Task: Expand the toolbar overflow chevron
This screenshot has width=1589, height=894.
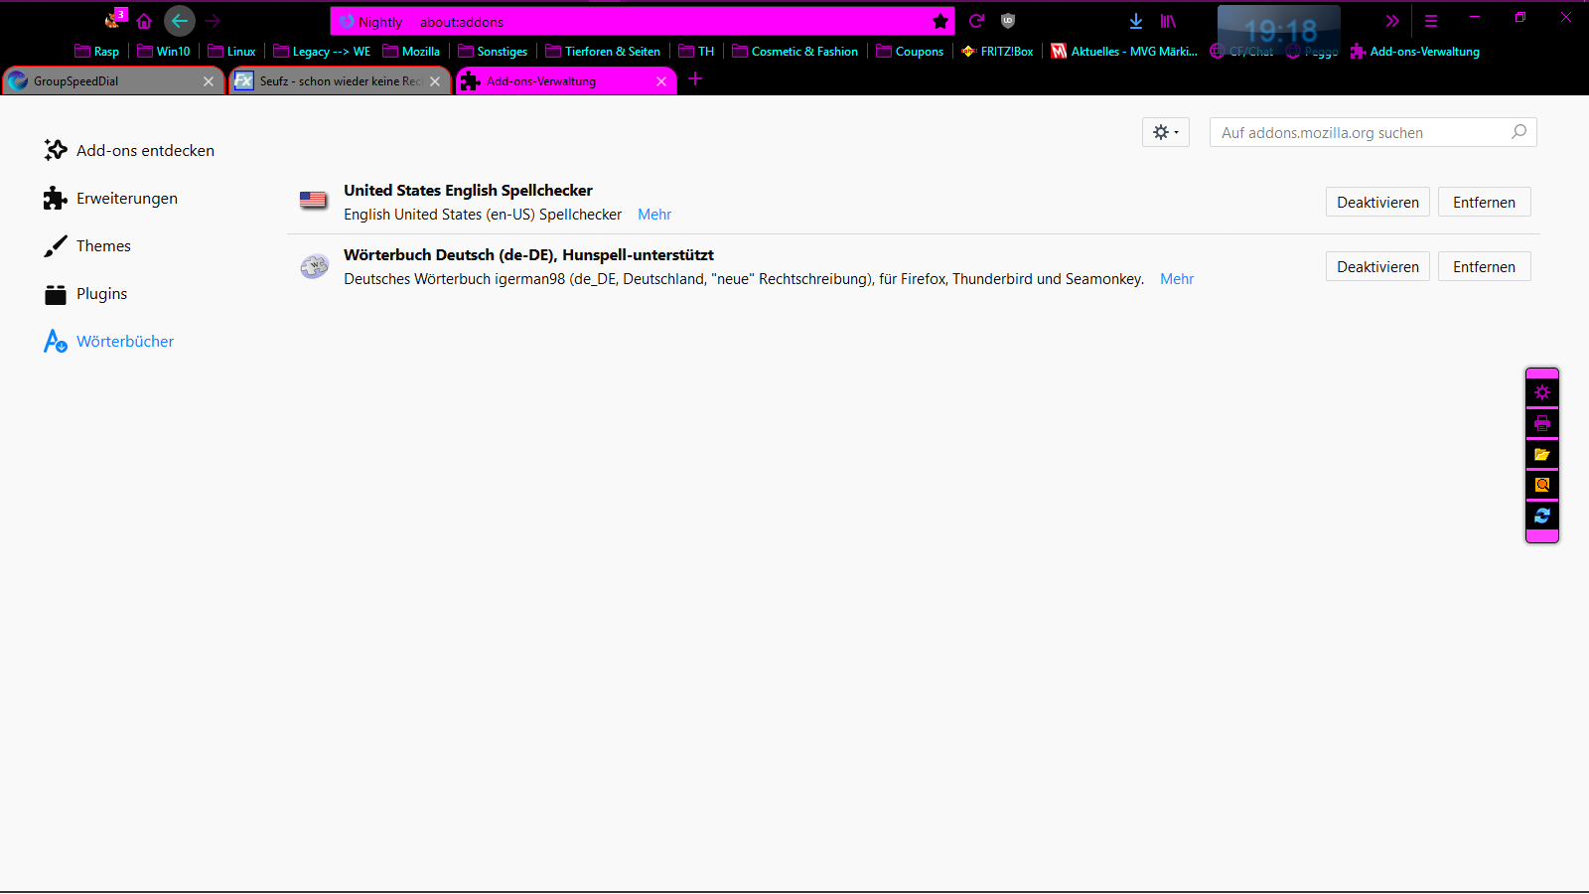Action: click(1392, 21)
